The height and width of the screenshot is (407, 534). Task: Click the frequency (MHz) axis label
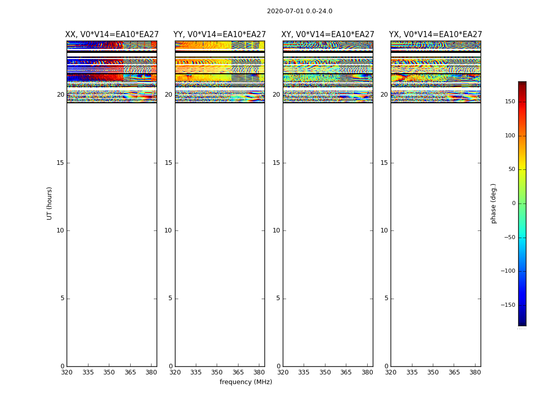[246, 382]
